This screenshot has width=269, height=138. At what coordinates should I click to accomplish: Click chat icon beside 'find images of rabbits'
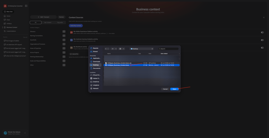click(x=5, y=41)
